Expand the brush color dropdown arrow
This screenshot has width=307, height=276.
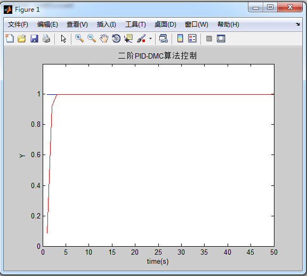pyautogui.click(x=150, y=38)
